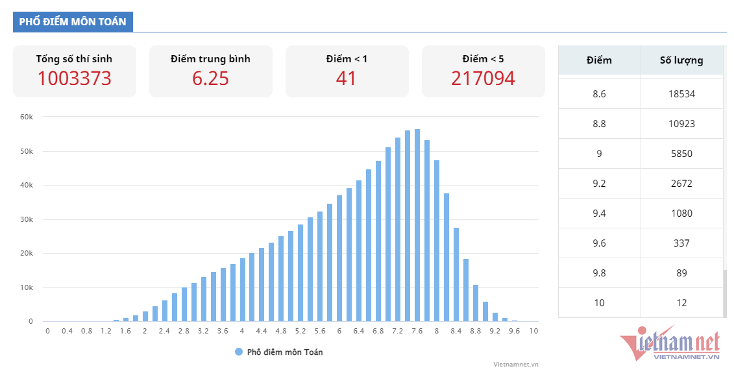
Task: Select the Điểm trung bình 6.25 card
Action: (210, 71)
